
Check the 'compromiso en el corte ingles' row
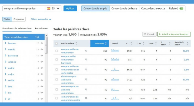point(57,70)
